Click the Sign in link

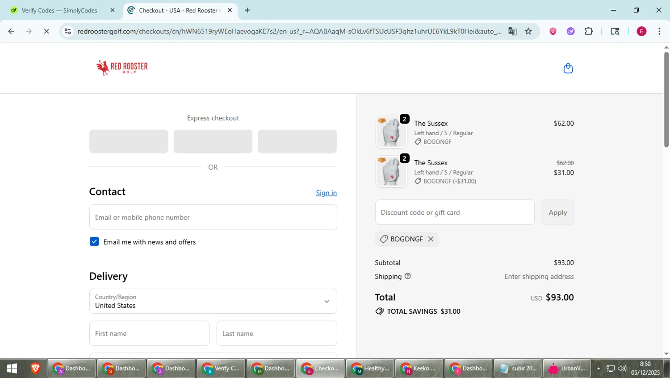click(x=326, y=193)
